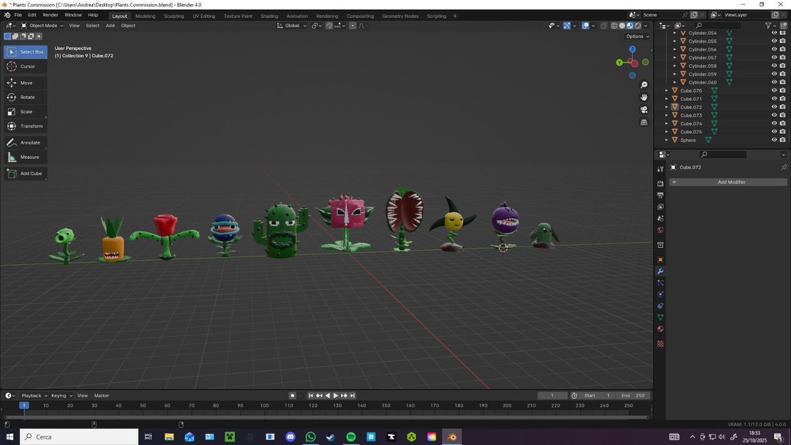This screenshot has width=791, height=445.
Task: Open the timeline Playback dropdown
Action: (34, 396)
